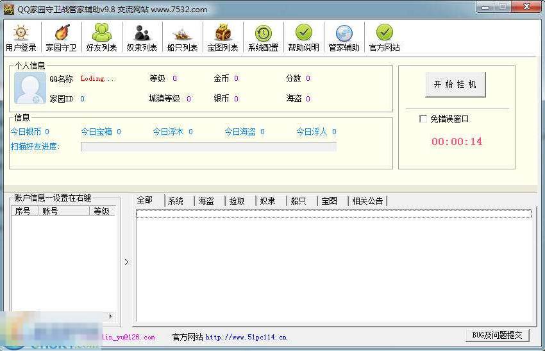Switch to the 海盗 log tab
The width and height of the screenshot is (545, 351).
click(x=206, y=201)
